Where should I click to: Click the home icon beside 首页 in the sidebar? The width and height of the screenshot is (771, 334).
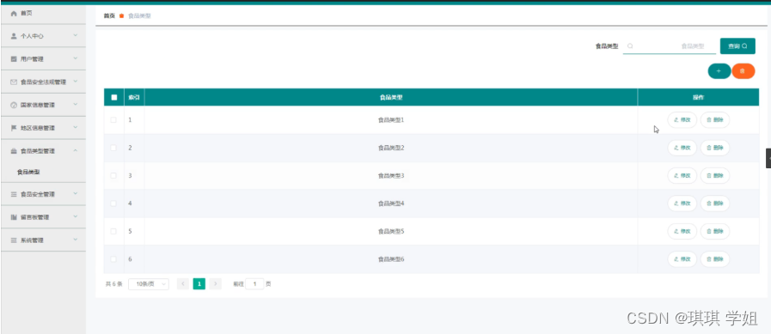point(14,14)
